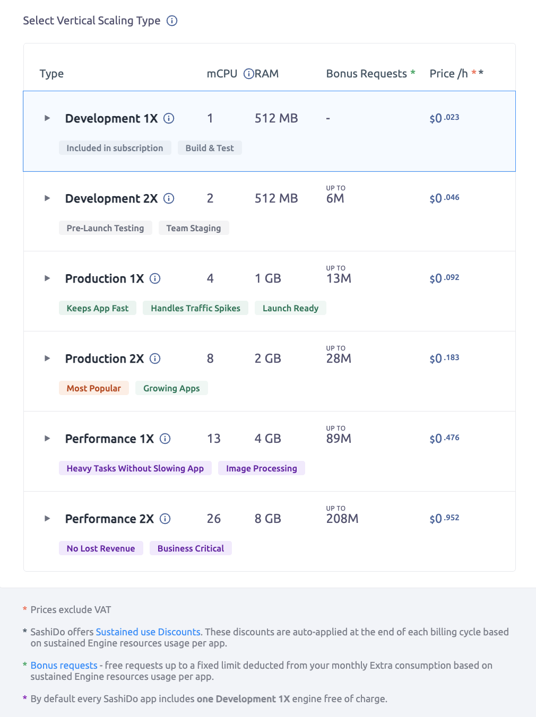Screen dimensions: 536x717
Task: Click the Business Critical tag
Action: point(191,548)
